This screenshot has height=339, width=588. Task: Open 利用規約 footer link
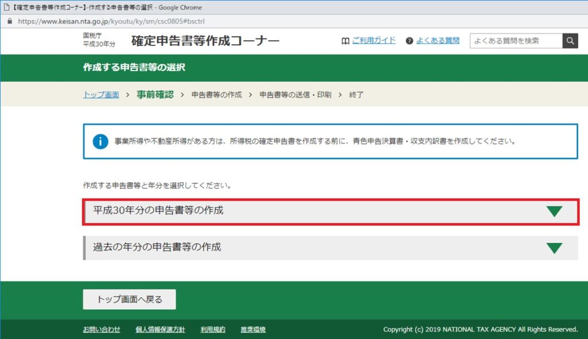(x=212, y=329)
